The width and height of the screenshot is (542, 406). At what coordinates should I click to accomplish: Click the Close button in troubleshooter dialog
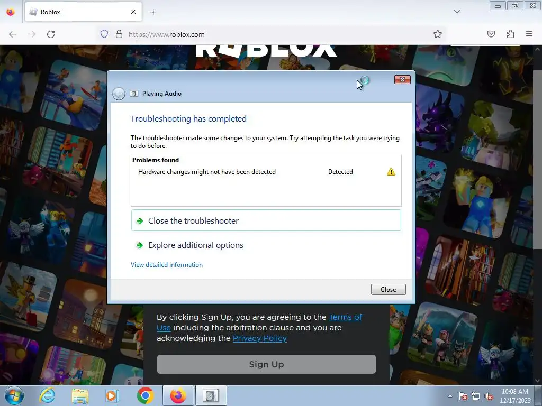click(x=388, y=289)
